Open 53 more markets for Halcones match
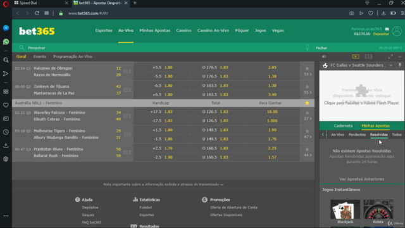The image size is (405, 228). coord(308,75)
